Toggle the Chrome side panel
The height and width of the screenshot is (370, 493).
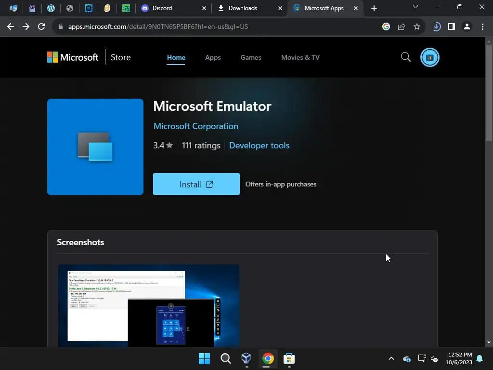(x=452, y=27)
